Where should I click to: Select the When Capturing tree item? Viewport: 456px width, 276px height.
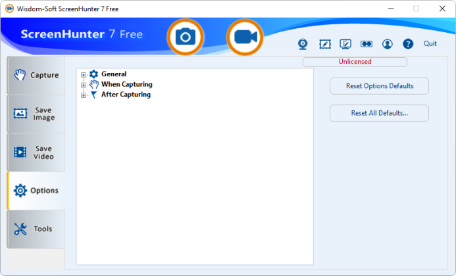127,84
